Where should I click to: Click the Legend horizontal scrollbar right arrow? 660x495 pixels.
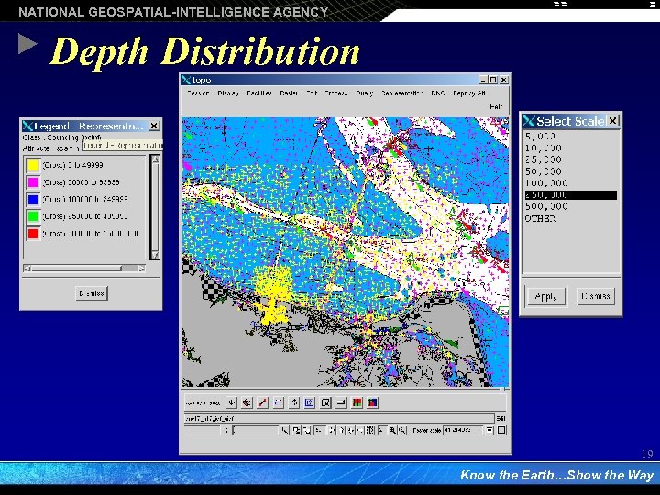pyautogui.click(x=141, y=268)
